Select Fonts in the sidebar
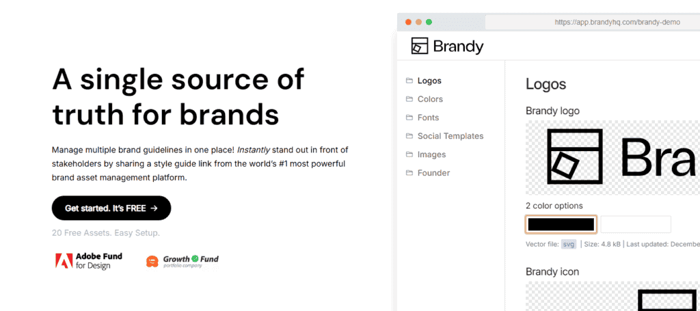The width and height of the screenshot is (700, 311). (x=428, y=118)
